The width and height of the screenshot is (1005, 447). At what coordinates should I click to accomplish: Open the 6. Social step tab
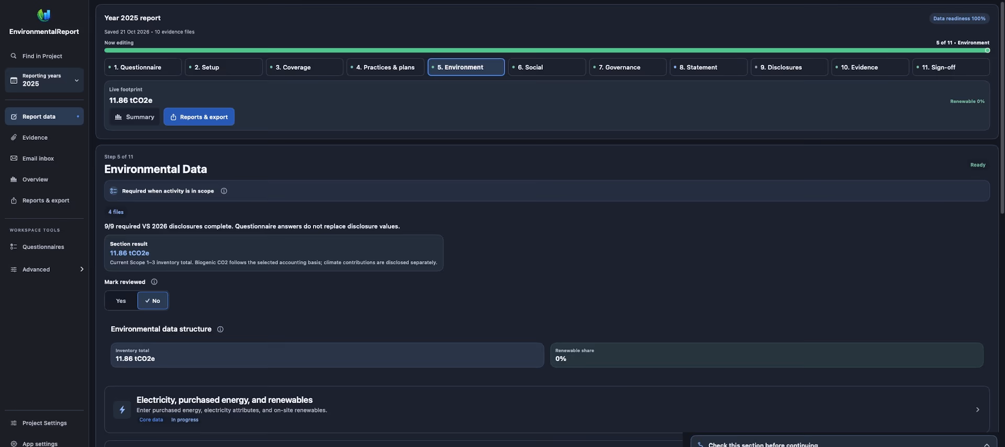[x=547, y=68]
